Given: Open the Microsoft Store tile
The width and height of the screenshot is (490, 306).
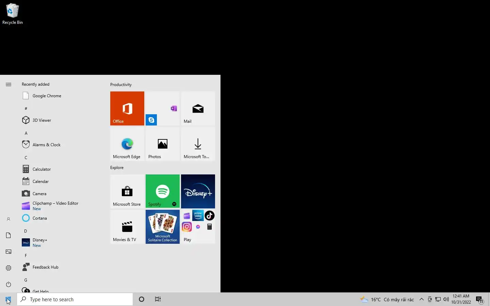Looking at the screenshot, I should tap(127, 191).
